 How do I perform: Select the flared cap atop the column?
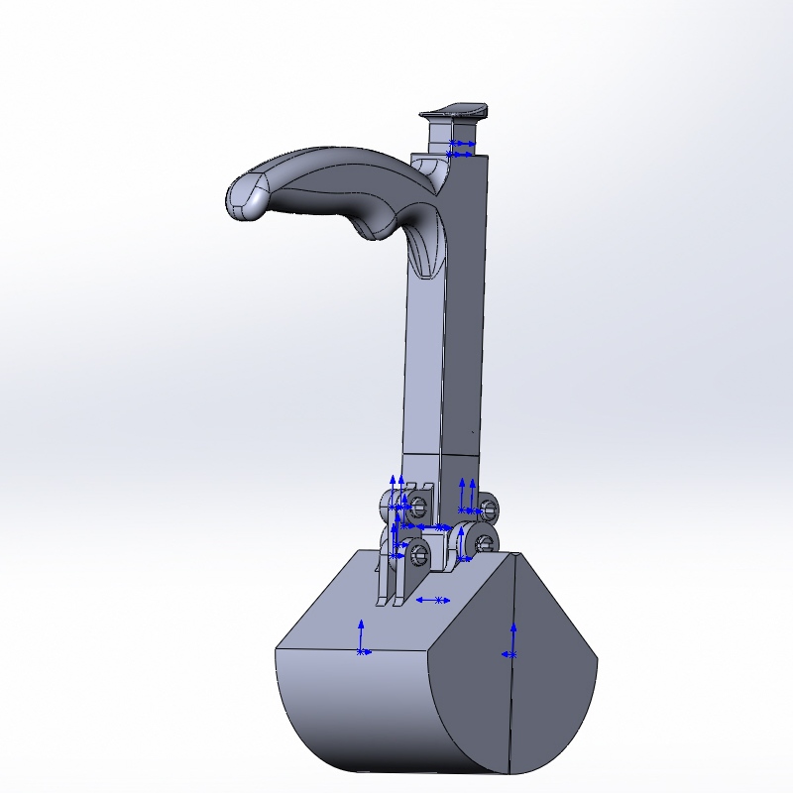[x=455, y=112]
